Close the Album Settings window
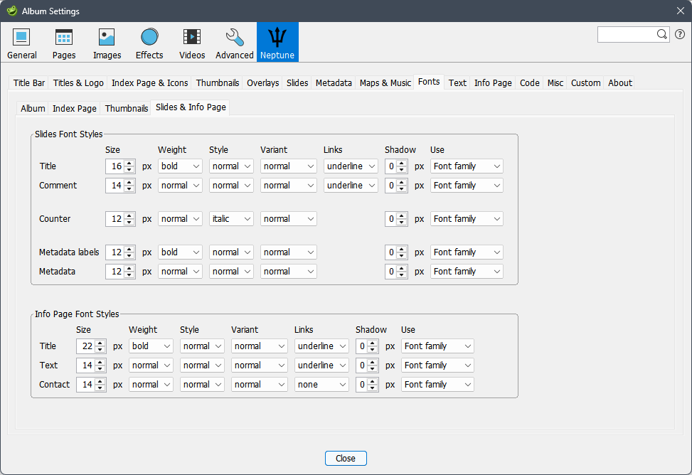Screen dimensions: 692x475 pos(681,11)
